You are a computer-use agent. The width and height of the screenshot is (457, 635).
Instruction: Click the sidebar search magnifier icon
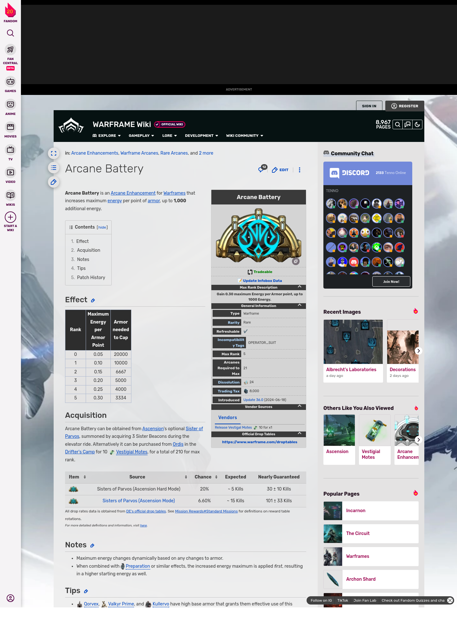[x=10, y=33]
